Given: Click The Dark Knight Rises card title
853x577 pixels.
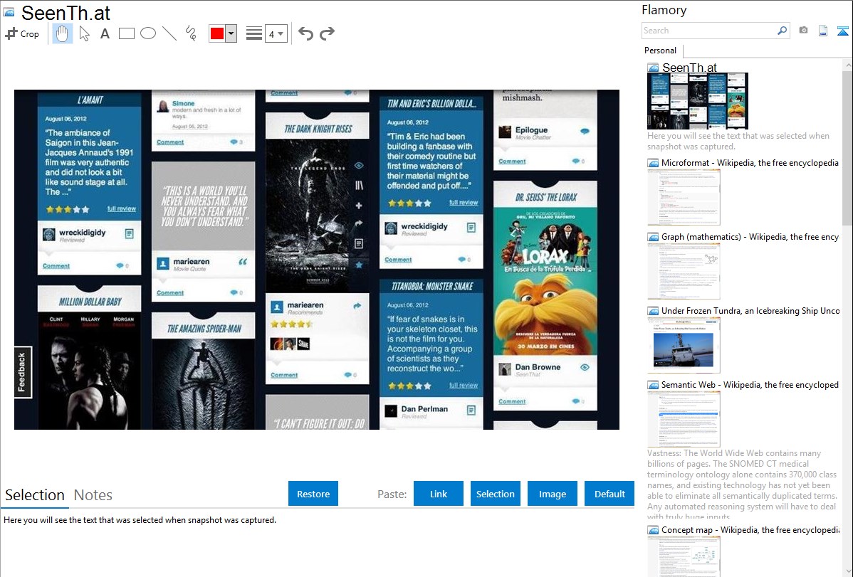Looking at the screenshot, I should point(318,129).
